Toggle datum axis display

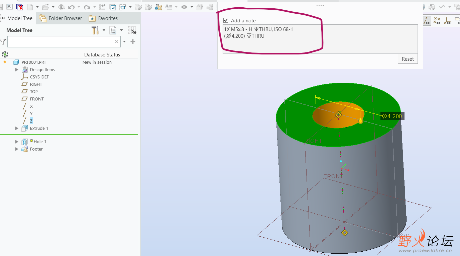point(427,21)
